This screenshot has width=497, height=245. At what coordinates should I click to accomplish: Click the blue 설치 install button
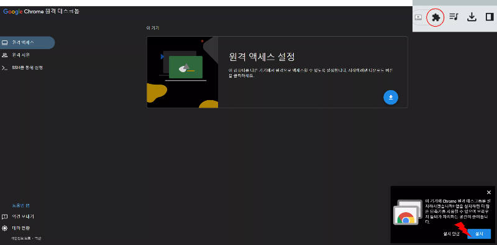479,234
